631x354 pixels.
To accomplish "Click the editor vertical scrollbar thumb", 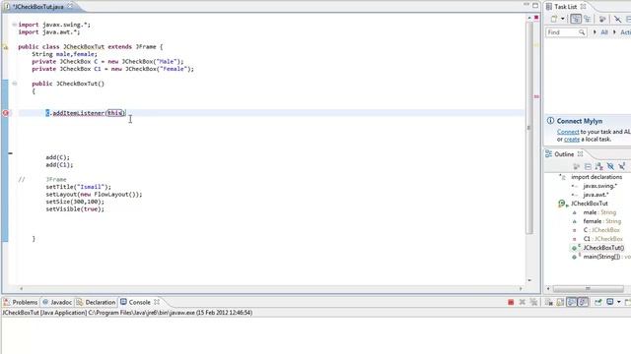I will 529,128.
